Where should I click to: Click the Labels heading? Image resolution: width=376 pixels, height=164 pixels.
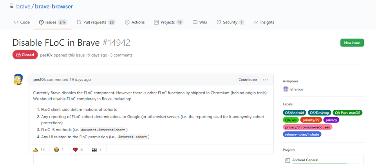[288, 104]
